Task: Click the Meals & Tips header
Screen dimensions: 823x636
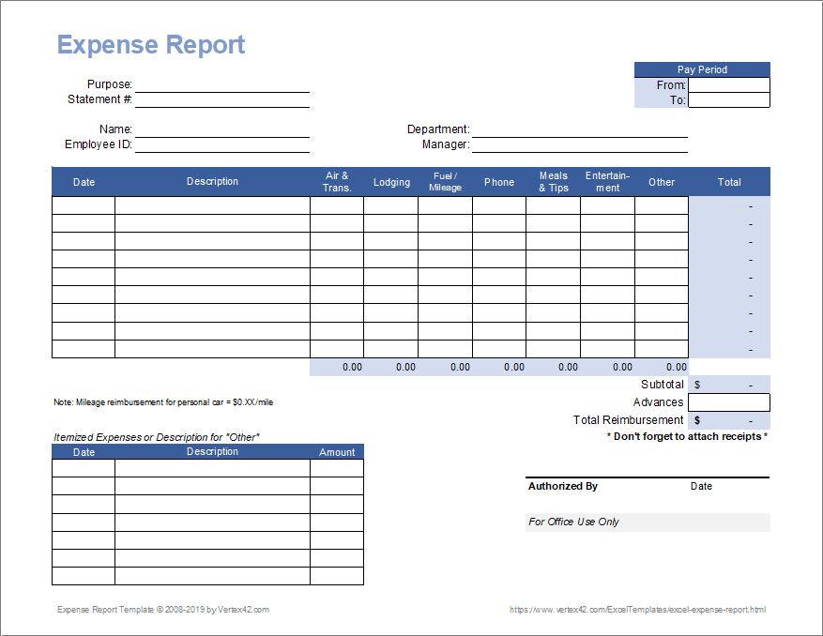Action: [x=553, y=181]
